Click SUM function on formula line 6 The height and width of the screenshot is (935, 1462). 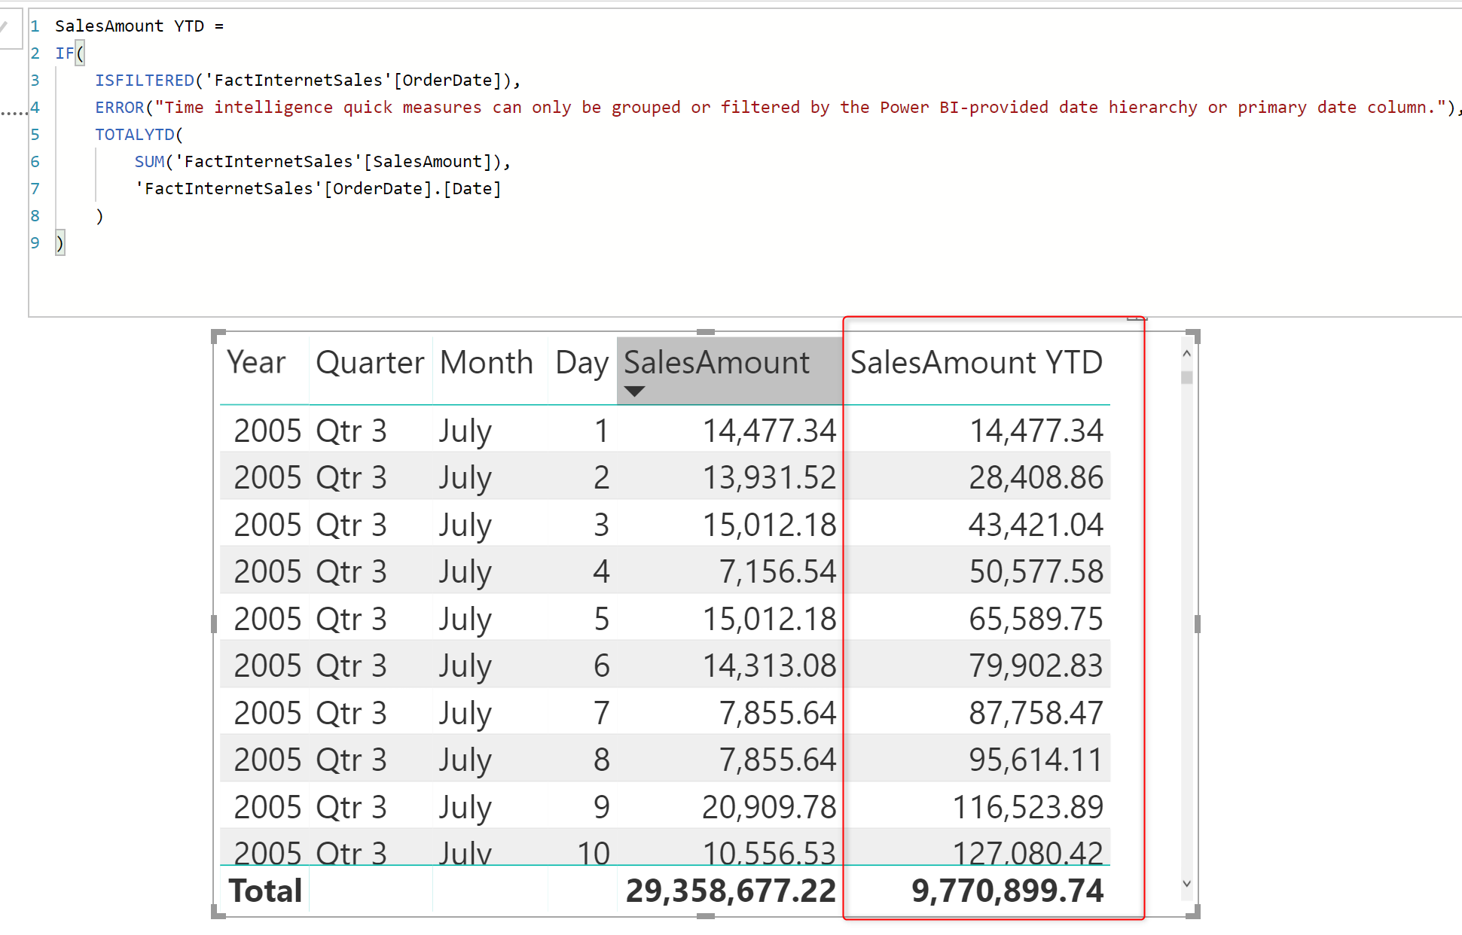pos(149,162)
